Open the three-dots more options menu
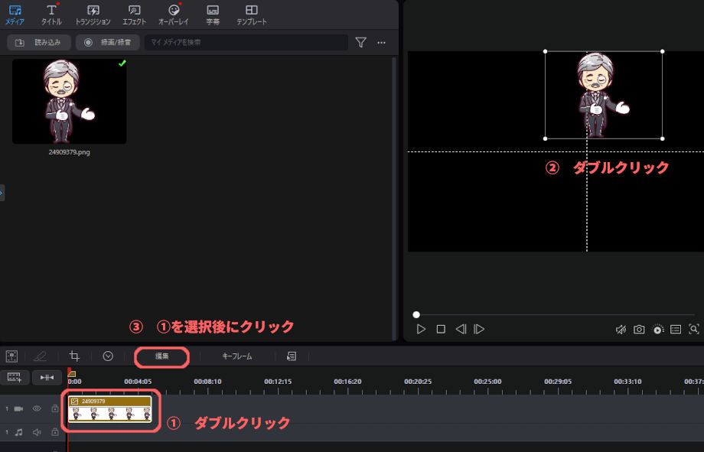The height and width of the screenshot is (452, 704). (381, 42)
